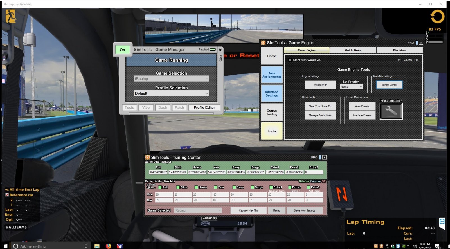
Task: Click the Vibe button in Game Manager
Action: click(146, 107)
